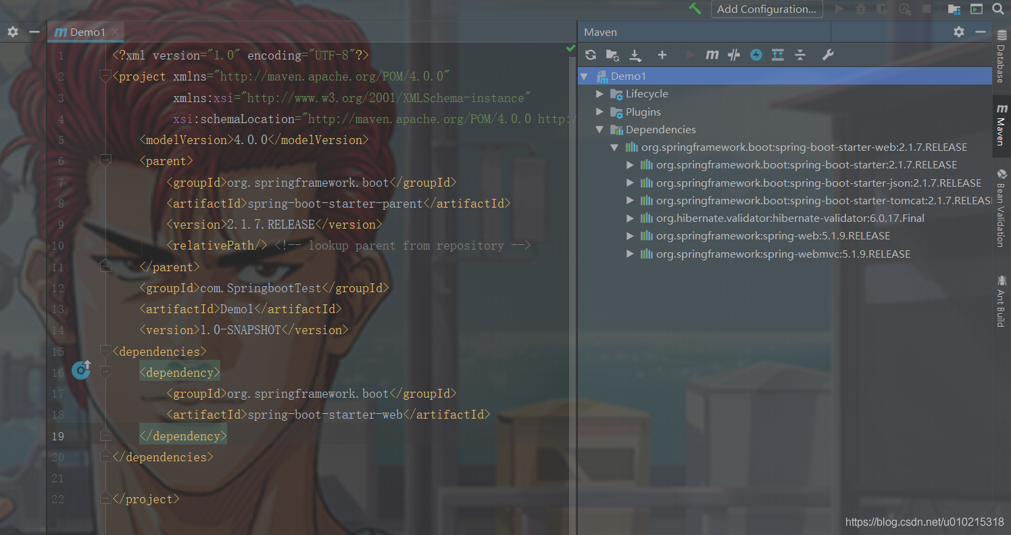Expand hibernate-validator:6.0.17.Final node
Viewport: 1011px width, 535px height.
630,218
